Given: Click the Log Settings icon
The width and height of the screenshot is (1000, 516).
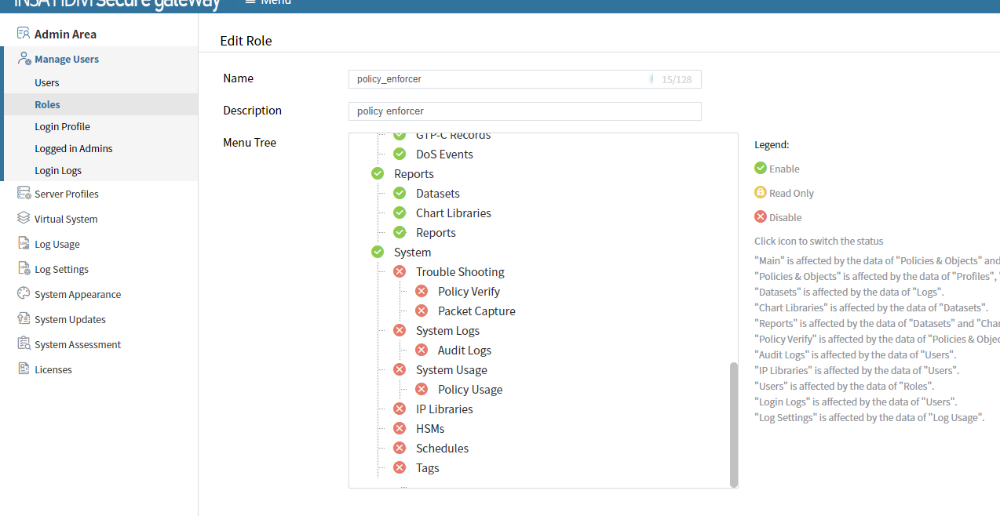Looking at the screenshot, I should coord(24,269).
